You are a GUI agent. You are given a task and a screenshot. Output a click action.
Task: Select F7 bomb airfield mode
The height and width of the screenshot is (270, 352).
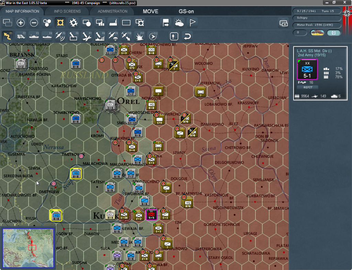pyautogui.click(x=87, y=36)
